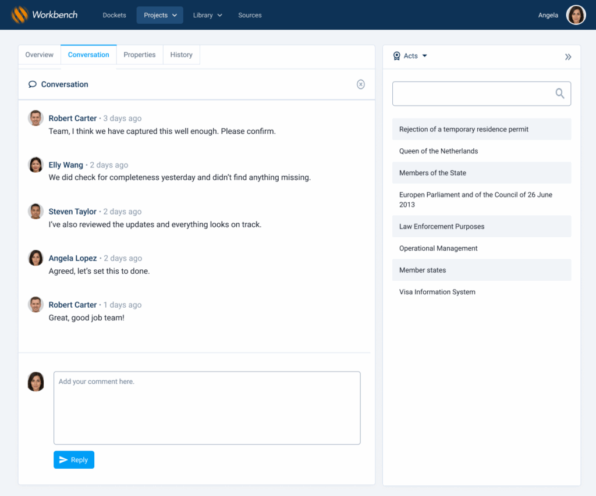Focus the Acts search input field
Screen dimensions: 596x496
pos(471,94)
